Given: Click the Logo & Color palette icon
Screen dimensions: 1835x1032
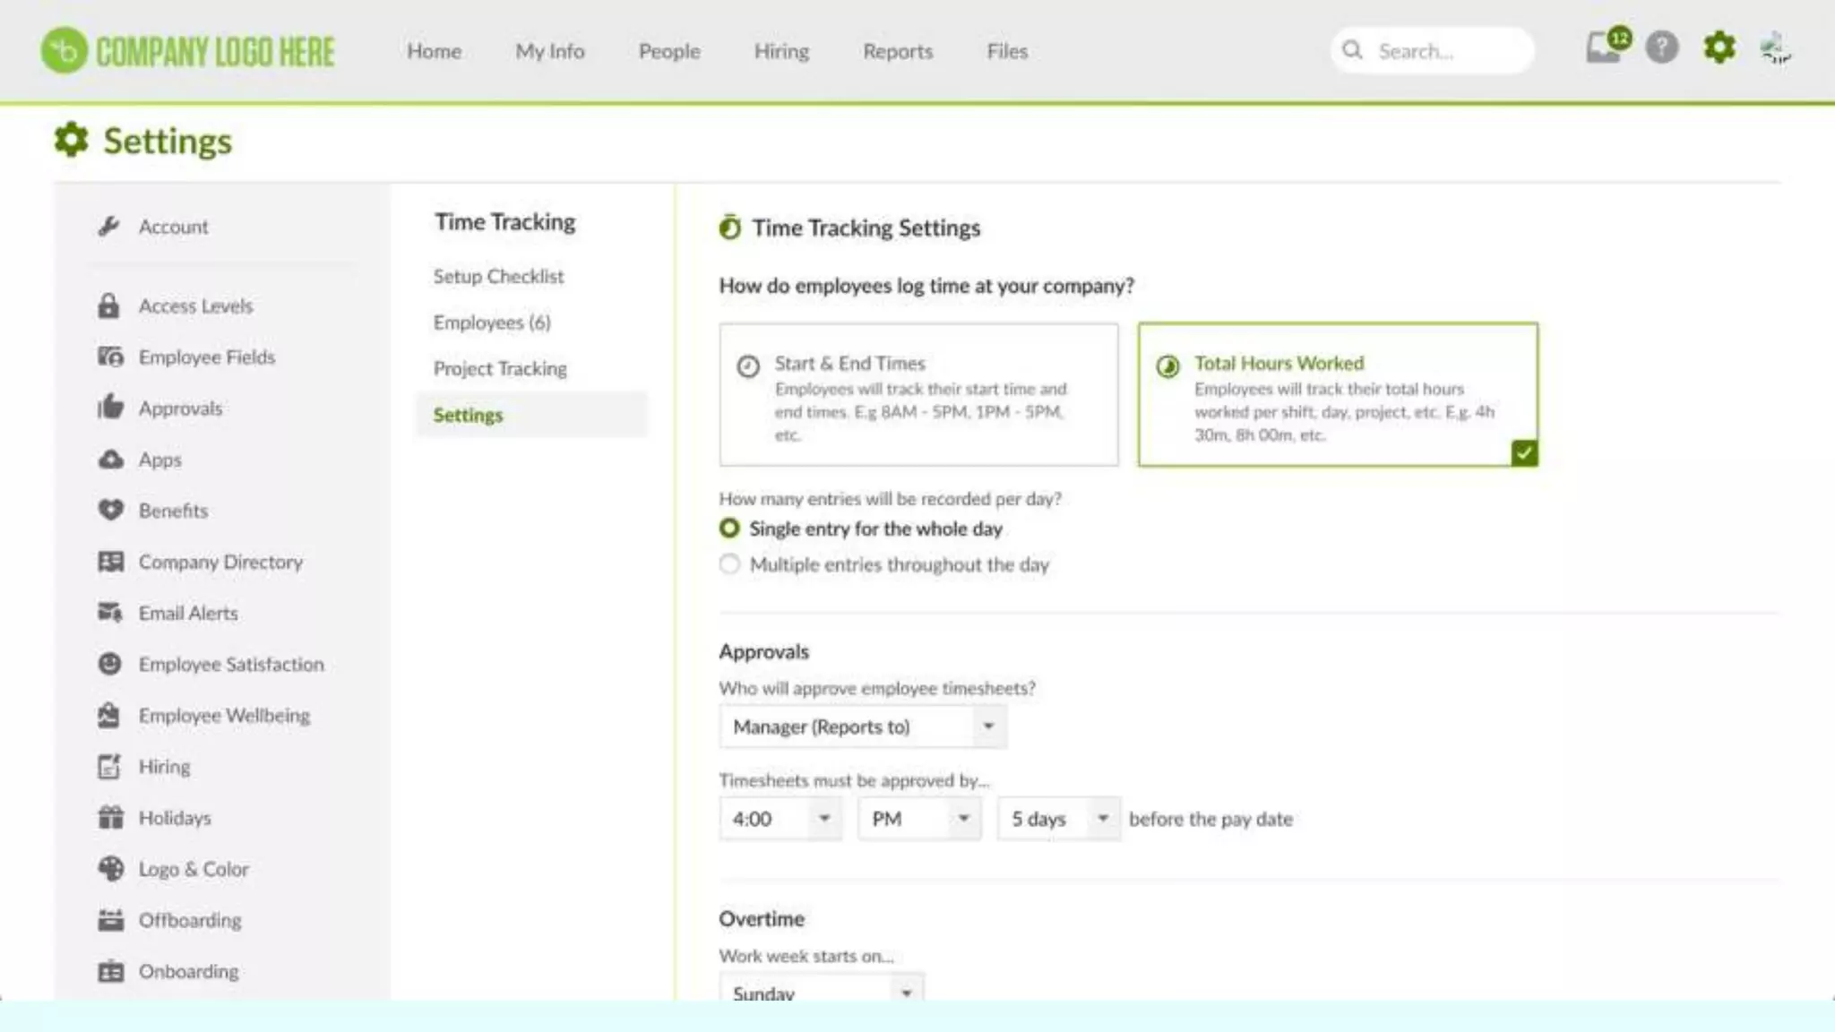Looking at the screenshot, I should (110, 869).
